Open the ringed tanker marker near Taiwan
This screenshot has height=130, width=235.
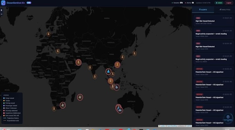click(117, 65)
